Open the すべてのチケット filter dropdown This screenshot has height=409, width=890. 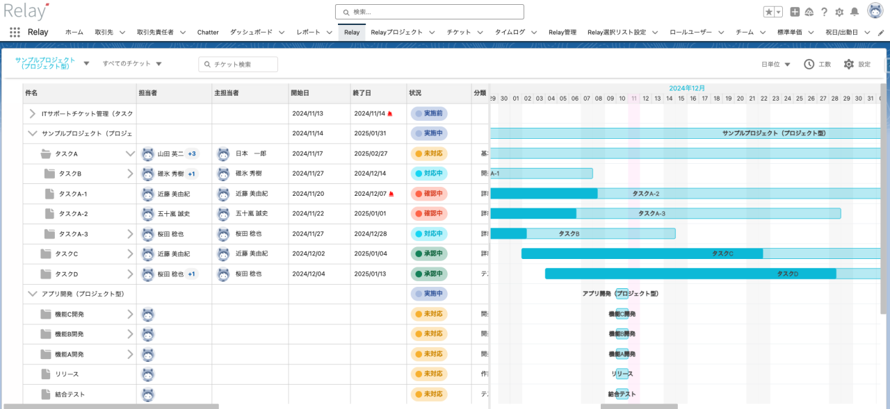(132, 64)
